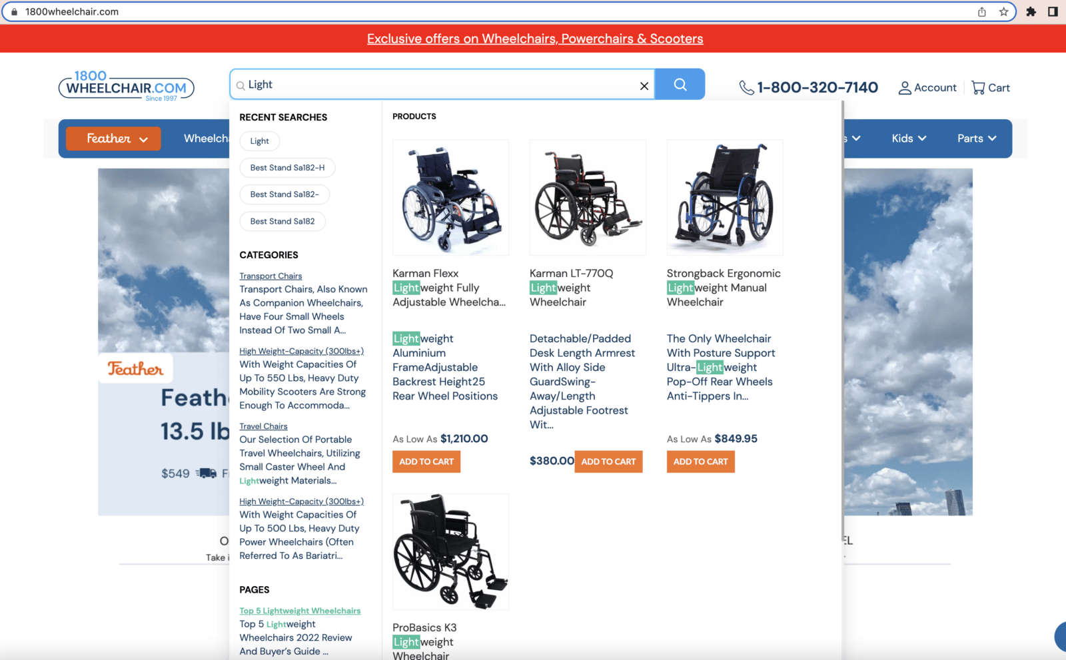The image size is (1066, 660).
Task: Click browser share icon in address bar
Action: point(981,11)
